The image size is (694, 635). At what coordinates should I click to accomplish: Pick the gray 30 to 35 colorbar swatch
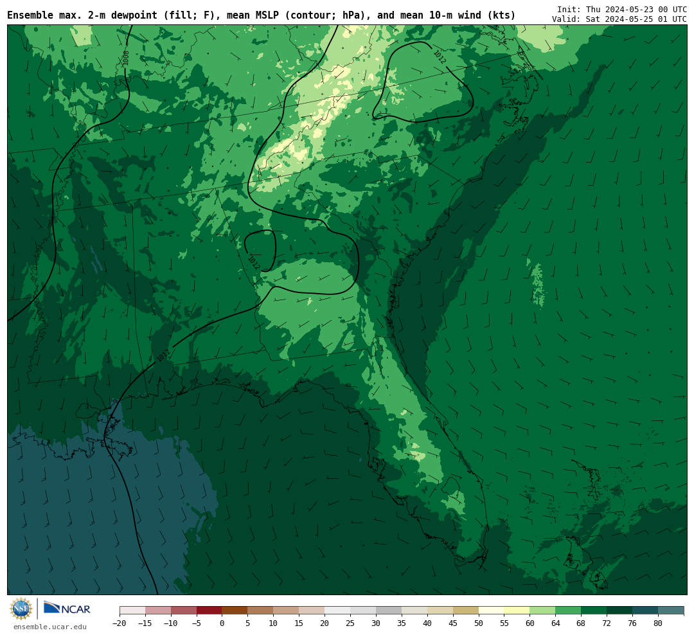click(389, 611)
